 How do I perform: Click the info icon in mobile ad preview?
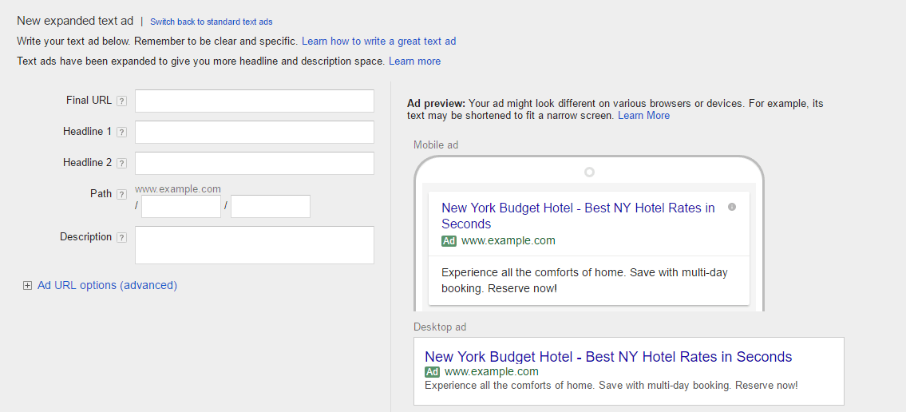point(732,207)
